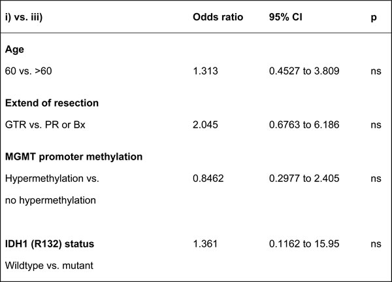Click the "95% CI" column header
392x282 pixels.
pos(286,17)
